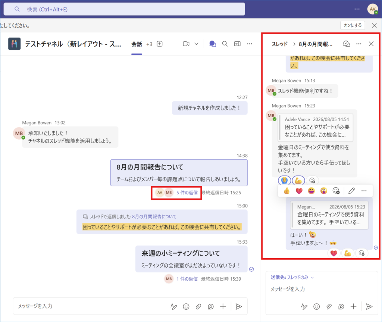
Task: Click スレッド breadcrumb in thread panel
Action: (280, 44)
